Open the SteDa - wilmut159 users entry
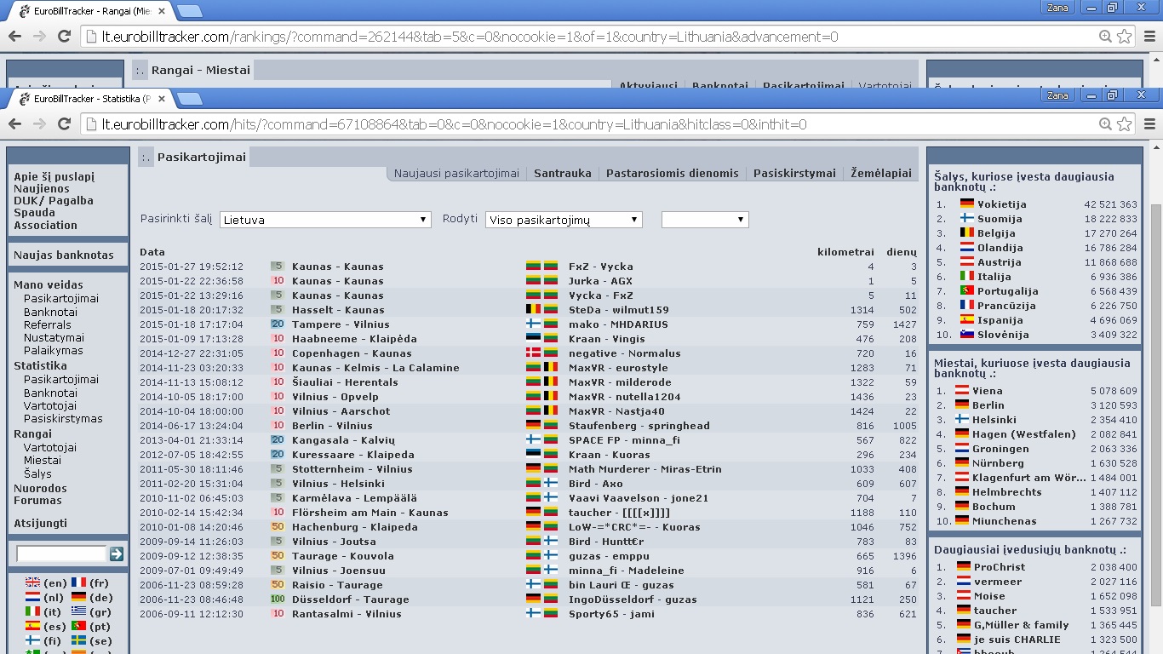The height and width of the screenshot is (654, 1163). [x=619, y=310]
